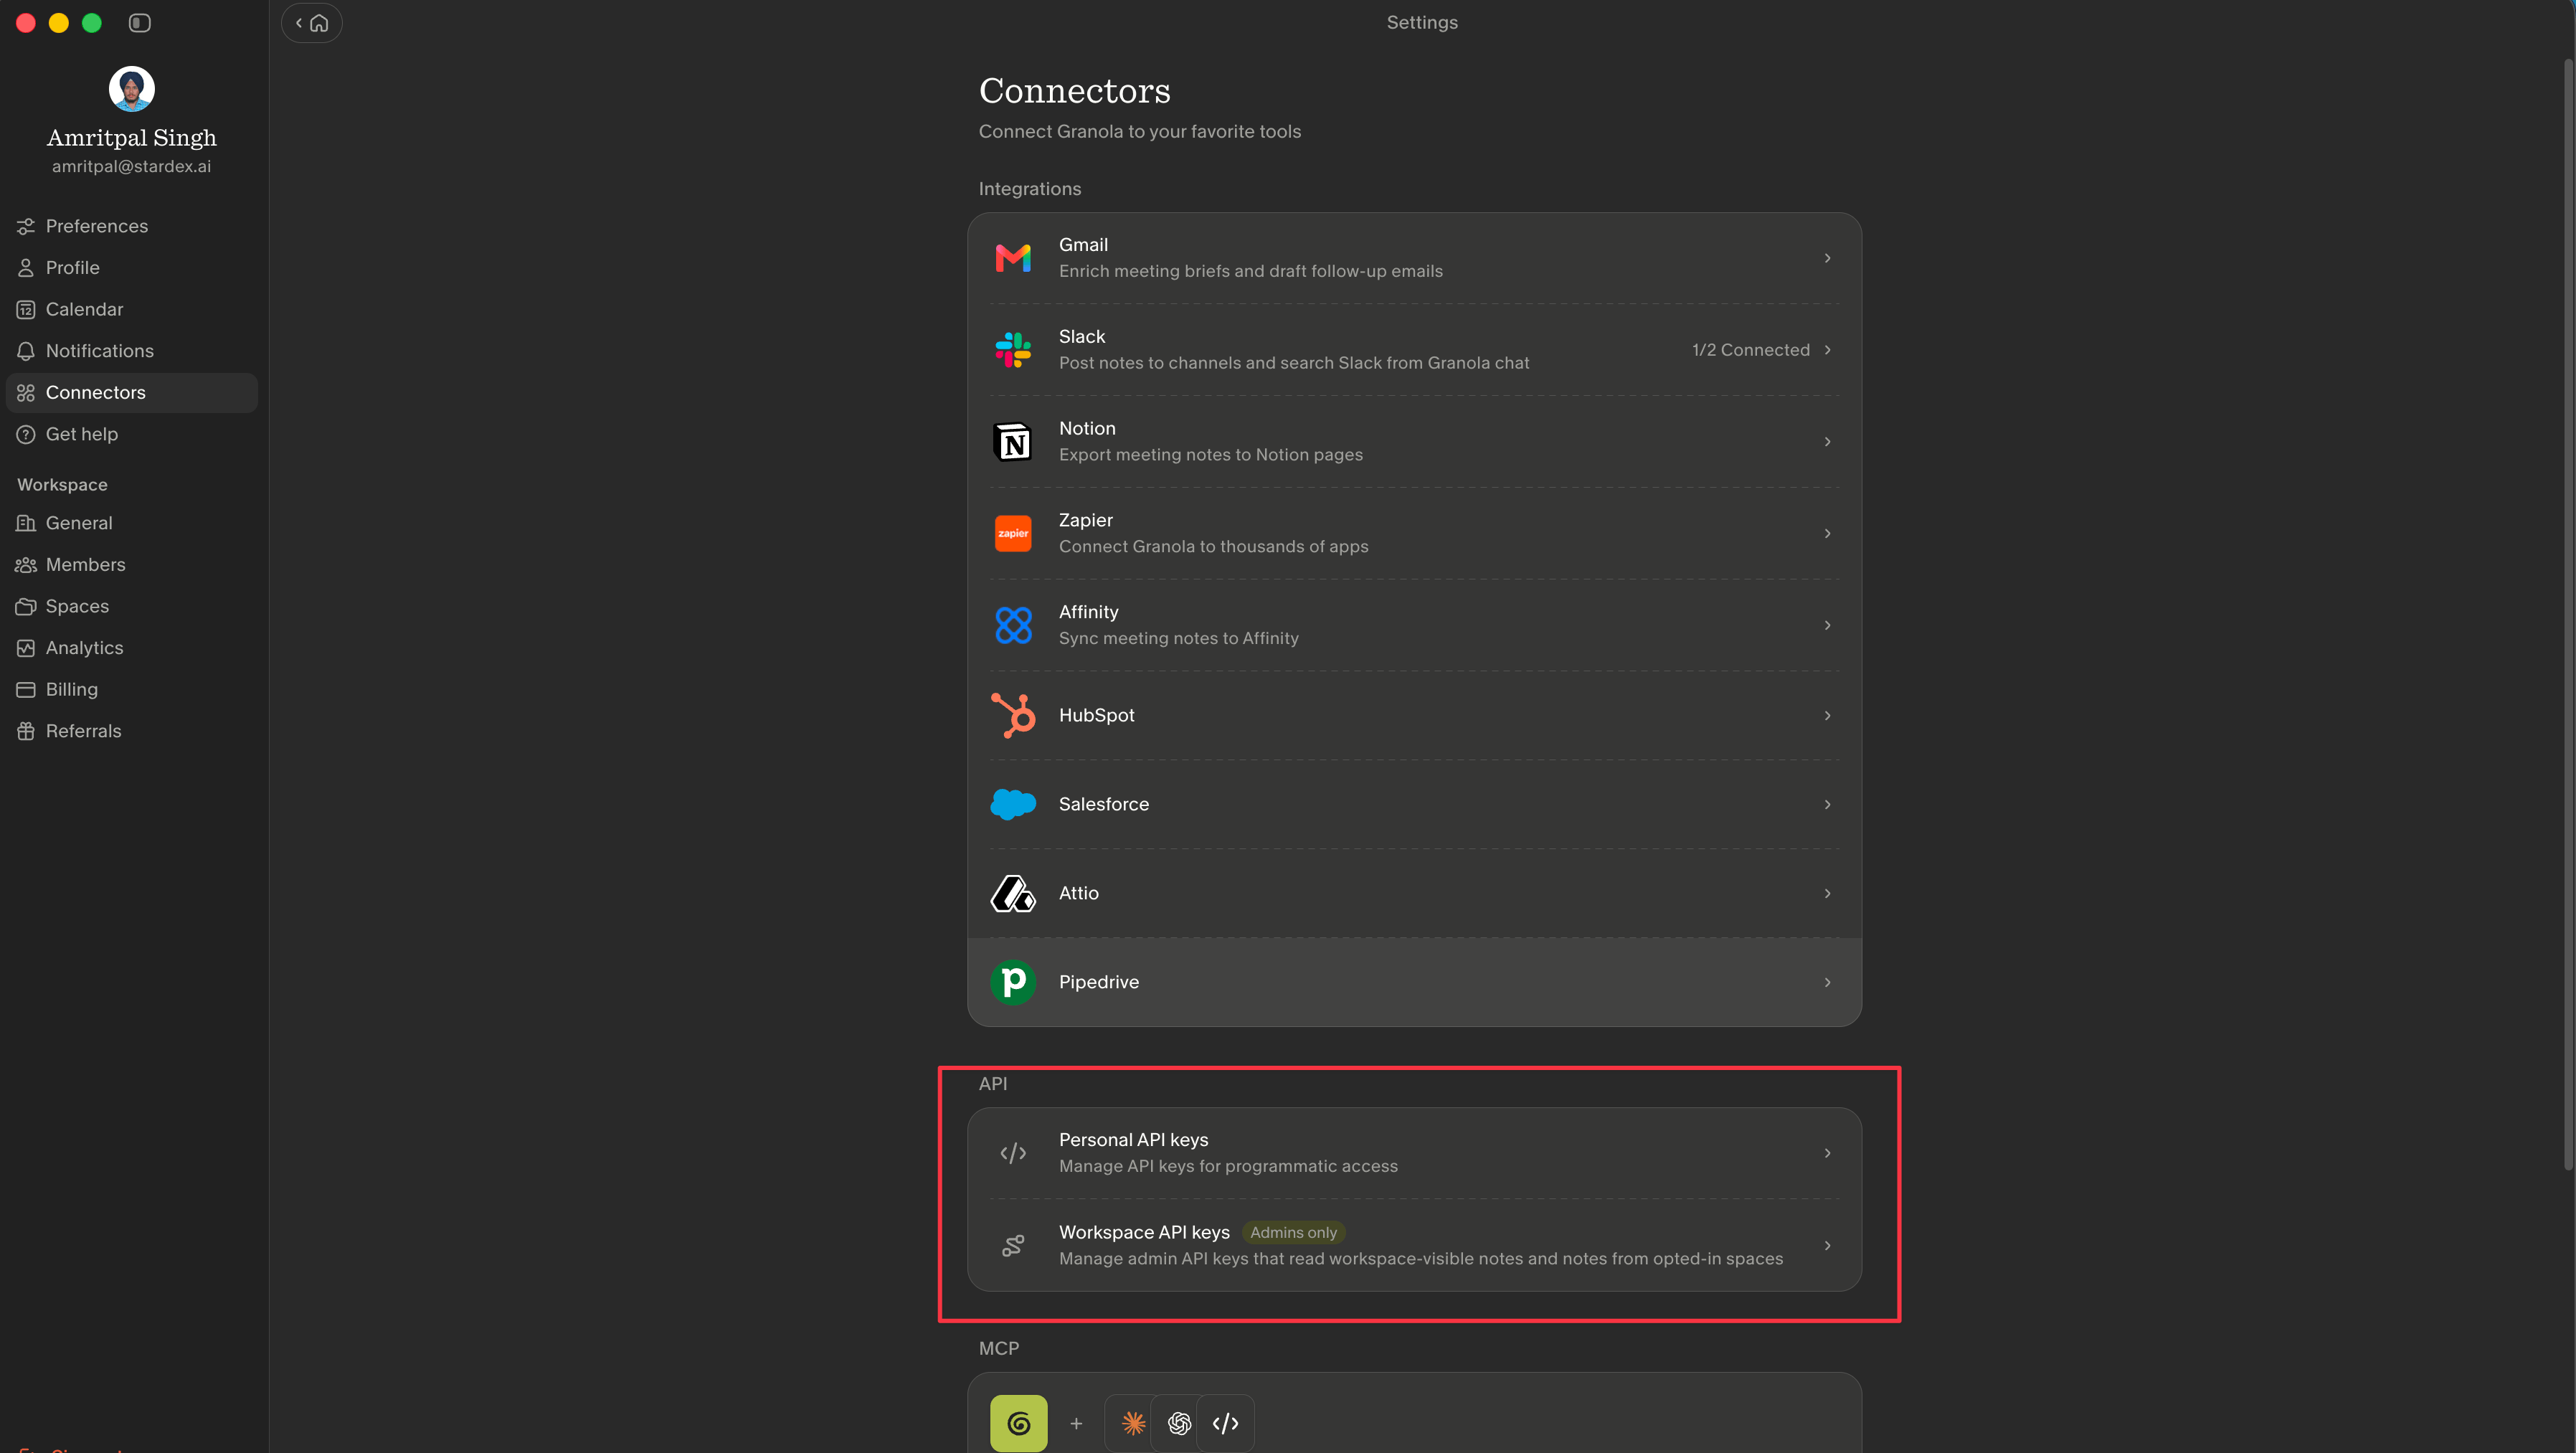Click the Claude starburst icon in MCP
Image resolution: width=2576 pixels, height=1453 pixels.
point(1134,1423)
